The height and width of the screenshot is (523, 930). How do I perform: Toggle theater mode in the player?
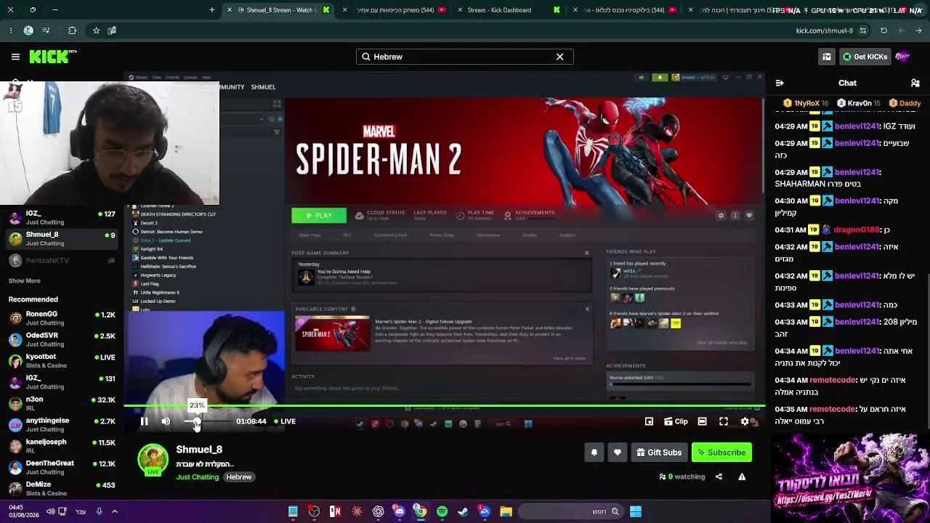pyautogui.click(x=702, y=421)
